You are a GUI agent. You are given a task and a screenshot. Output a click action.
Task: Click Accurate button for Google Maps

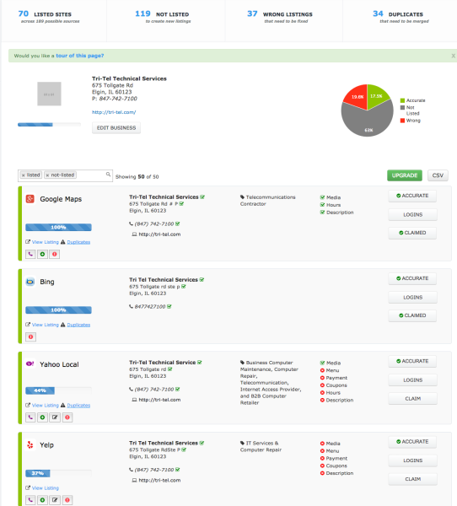pos(412,196)
